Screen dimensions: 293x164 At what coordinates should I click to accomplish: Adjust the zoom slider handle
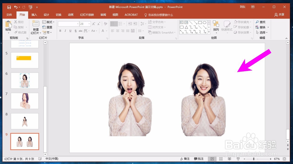click(253, 159)
